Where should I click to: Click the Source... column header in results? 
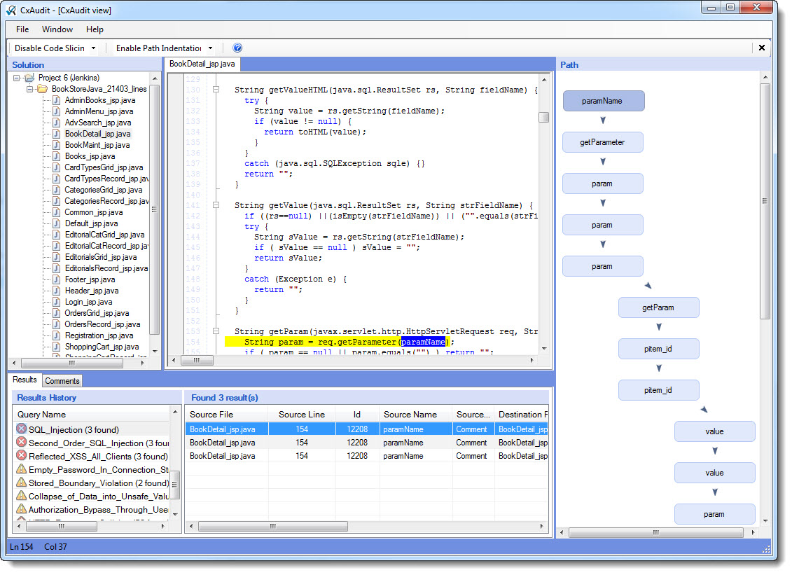click(473, 415)
